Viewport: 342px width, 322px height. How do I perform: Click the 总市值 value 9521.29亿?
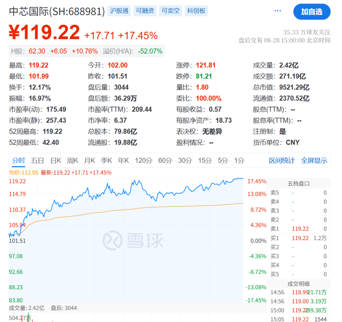tap(294, 88)
